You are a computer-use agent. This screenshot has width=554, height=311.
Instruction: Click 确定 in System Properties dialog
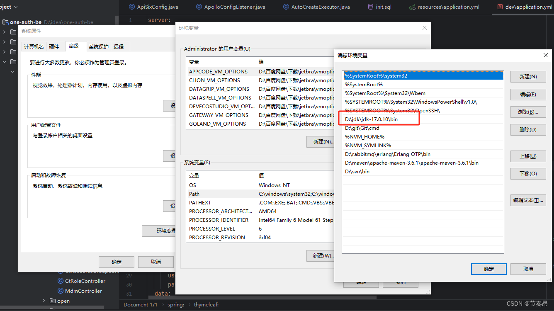117,262
